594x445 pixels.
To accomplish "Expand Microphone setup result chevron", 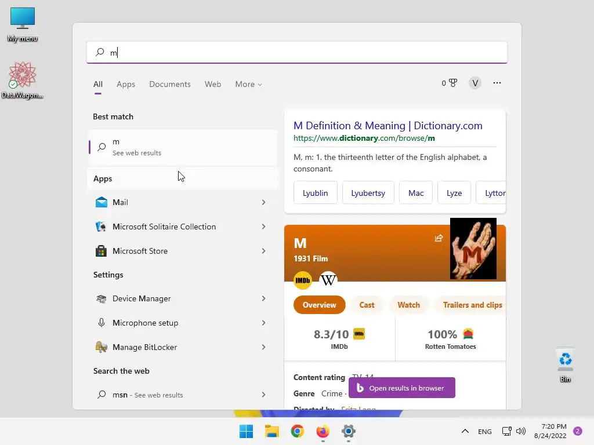I will coord(264,323).
